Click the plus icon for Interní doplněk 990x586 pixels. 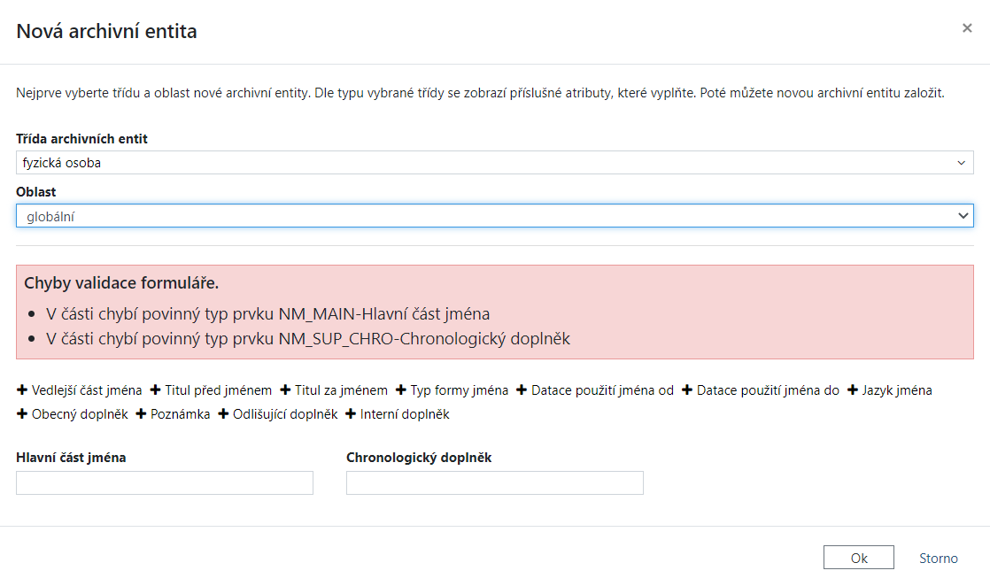coord(351,414)
